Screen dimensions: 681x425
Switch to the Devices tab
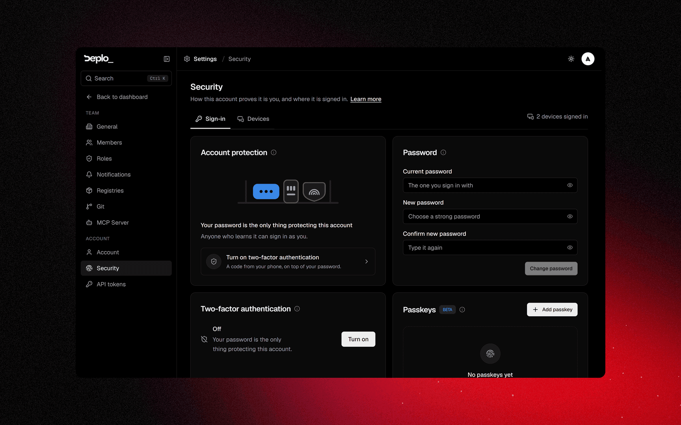pyautogui.click(x=253, y=119)
